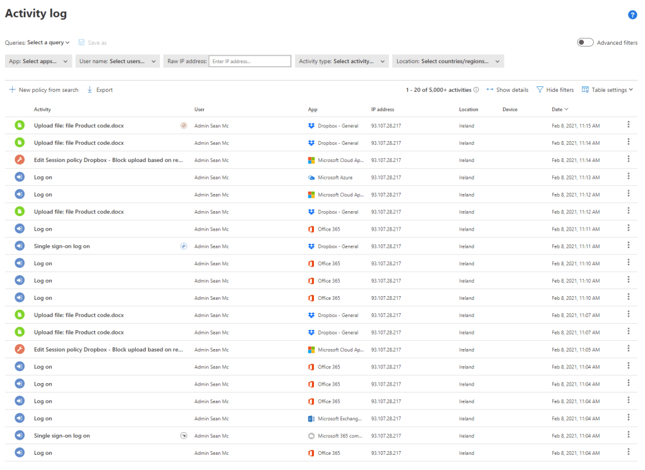Expand the App Select apps filter
The width and height of the screenshot is (645, 470).
[40, 61]
